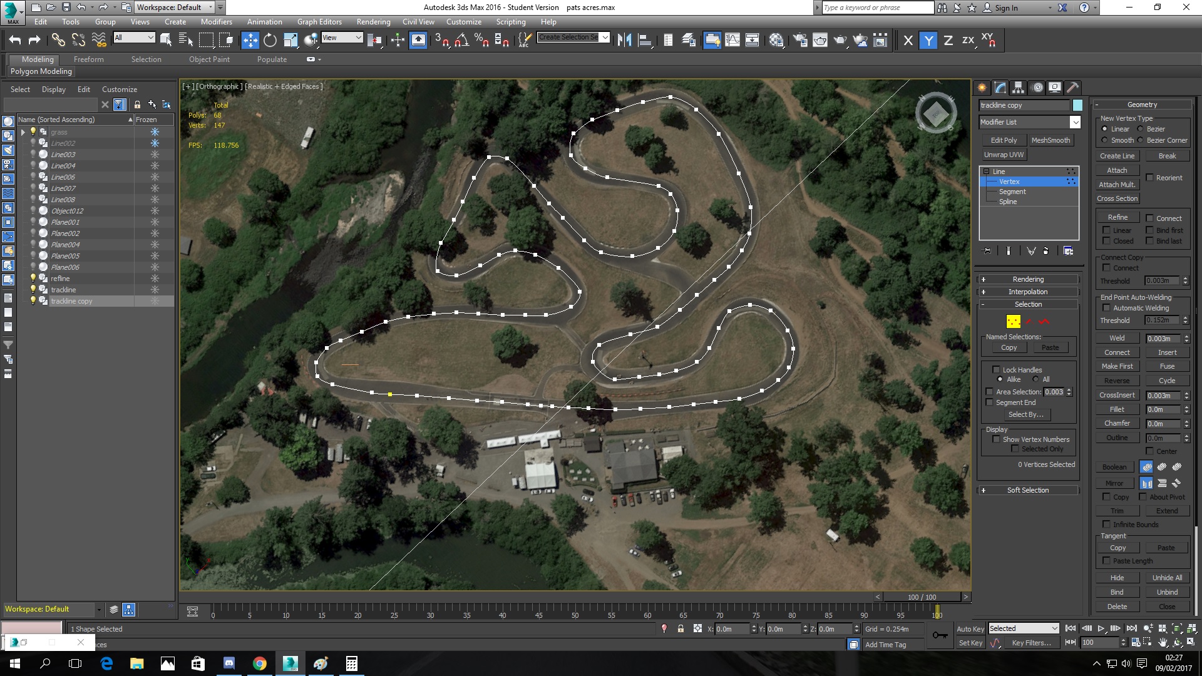Select Segment sub-object in modifier stack
Screen dimensions: 1202x676
[x=1012, y=192]
